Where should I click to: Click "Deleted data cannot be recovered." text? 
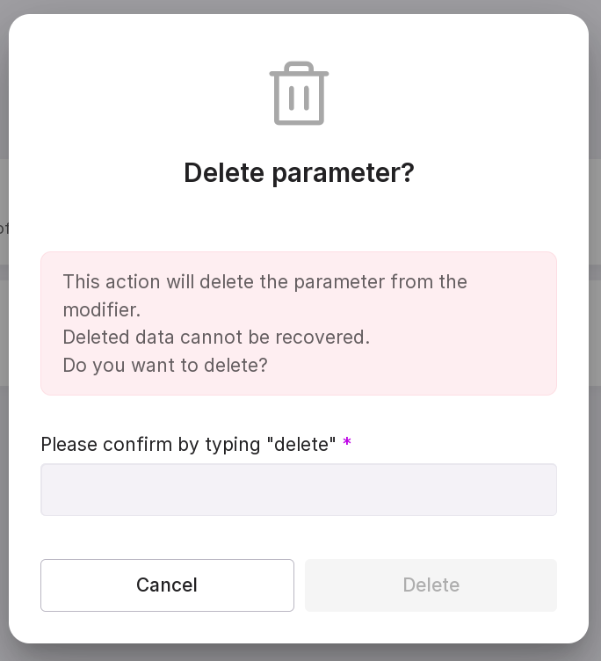[x=216, y=337]
